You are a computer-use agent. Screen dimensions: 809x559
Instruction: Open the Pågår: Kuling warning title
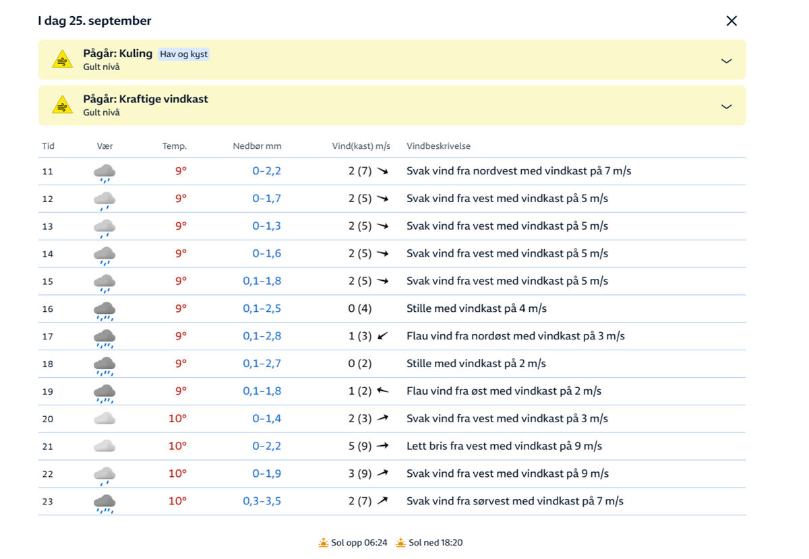click(118, 53)
